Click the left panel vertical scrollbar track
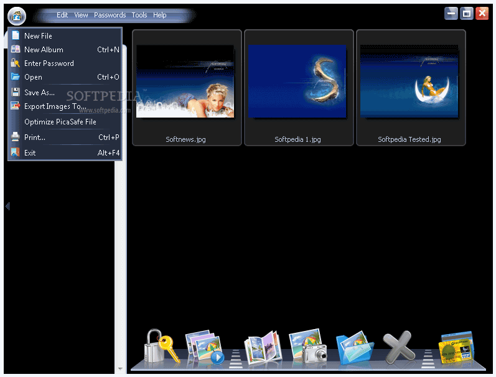The image size is (496, 377). point(120,263)
